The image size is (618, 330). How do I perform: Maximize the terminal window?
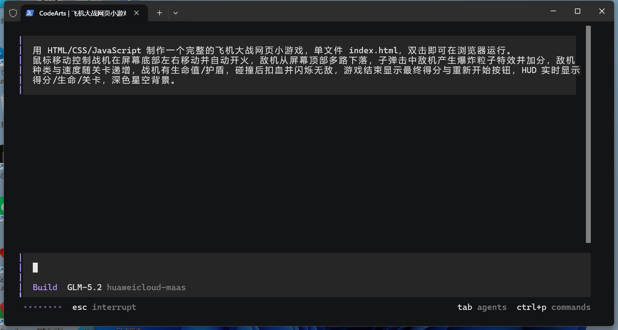coord(577,11)
